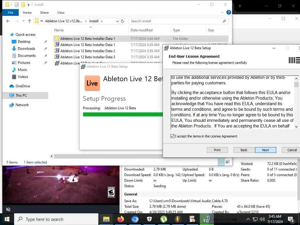The height and width of the screenshot is (225, 300).
Task: Click the license text scroll up arrow
Action: click(296, 79)
